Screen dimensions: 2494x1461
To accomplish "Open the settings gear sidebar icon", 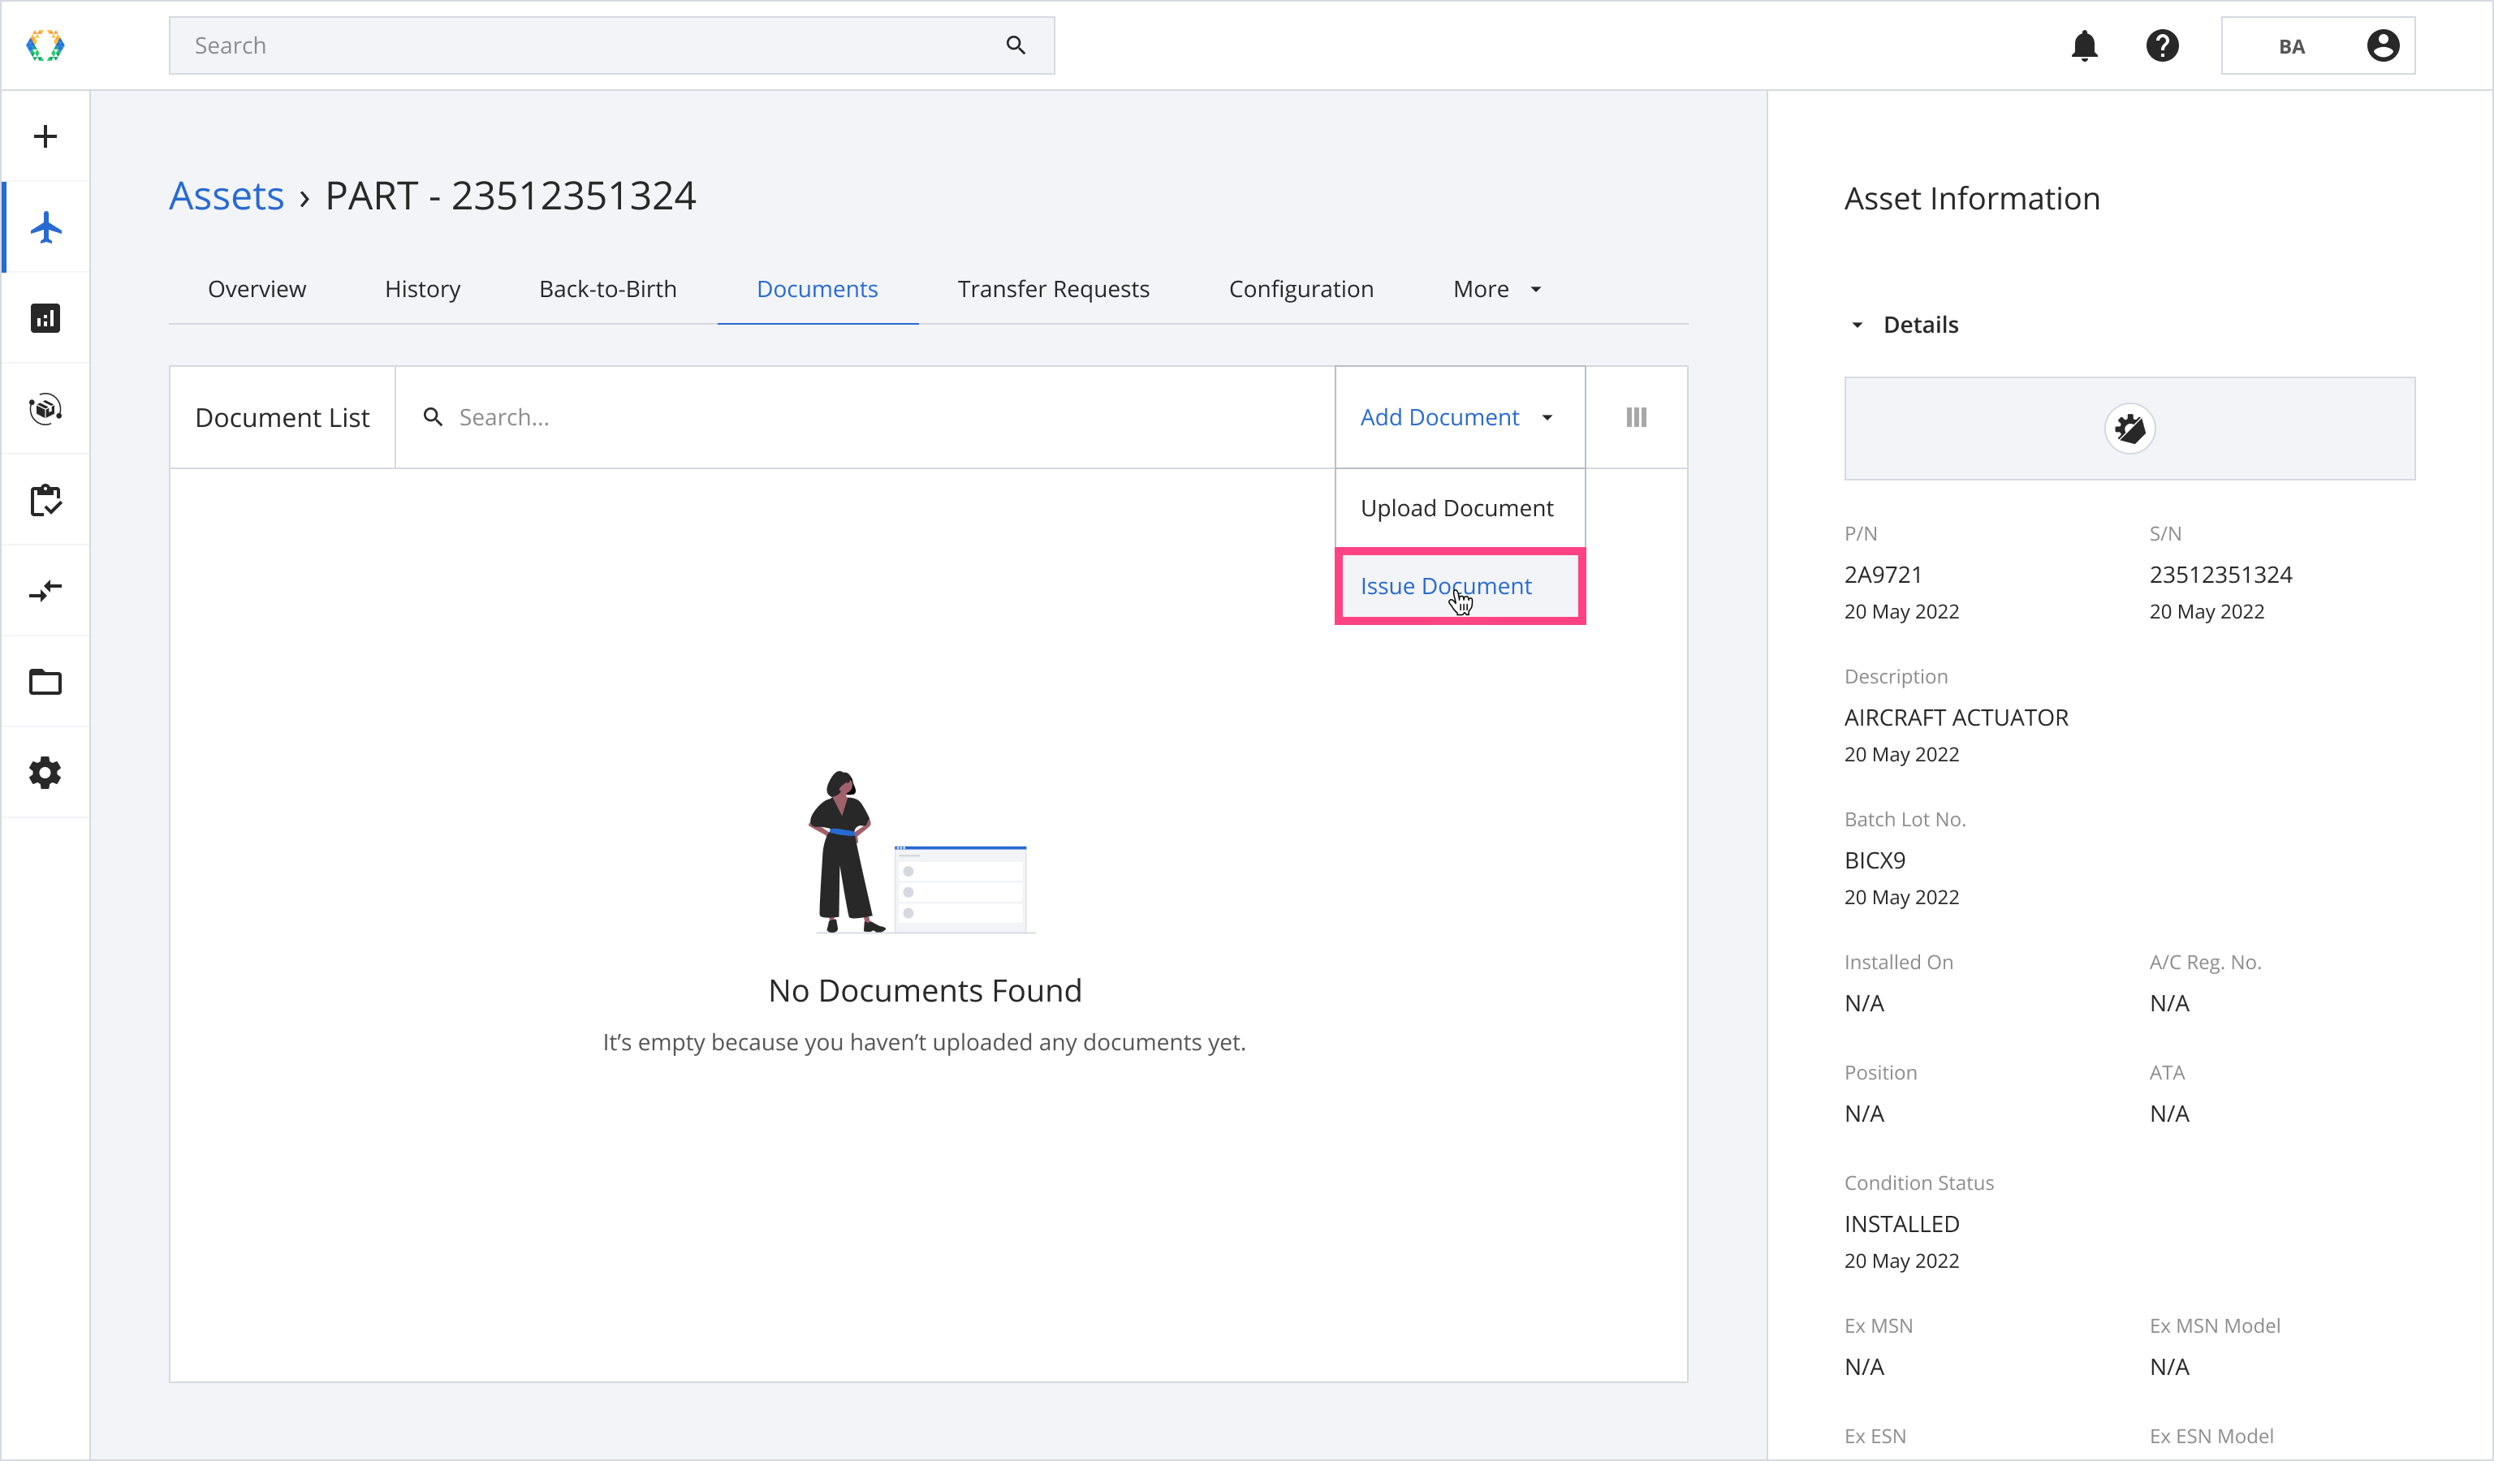I will (45, 773).
